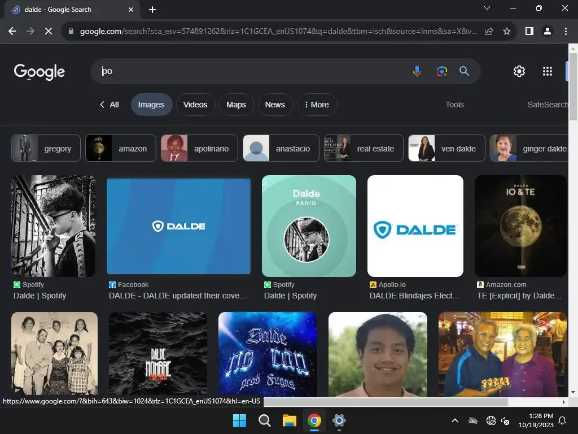The image size is (578, 434).
Task: Click the vertical page scrollbar
Action: 573,87
